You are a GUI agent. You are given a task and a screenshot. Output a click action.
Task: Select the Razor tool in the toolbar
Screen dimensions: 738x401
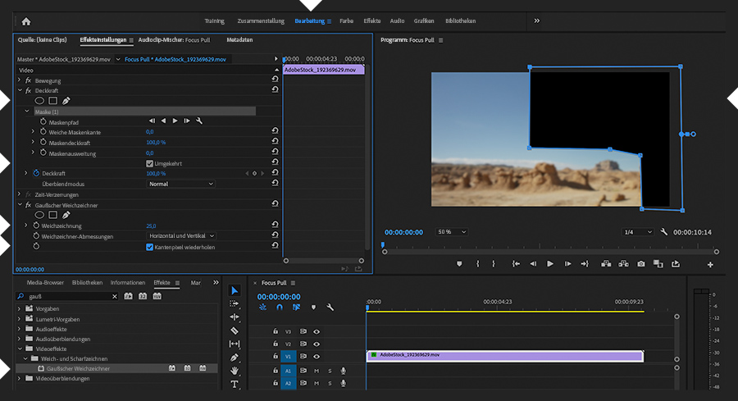pyautogui.click(x=235, y=330)
